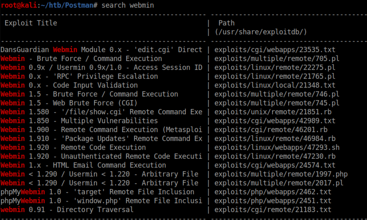
Task: Select Webmin 1.910 'Package Updates' entry title
Action: pos(101,139)
